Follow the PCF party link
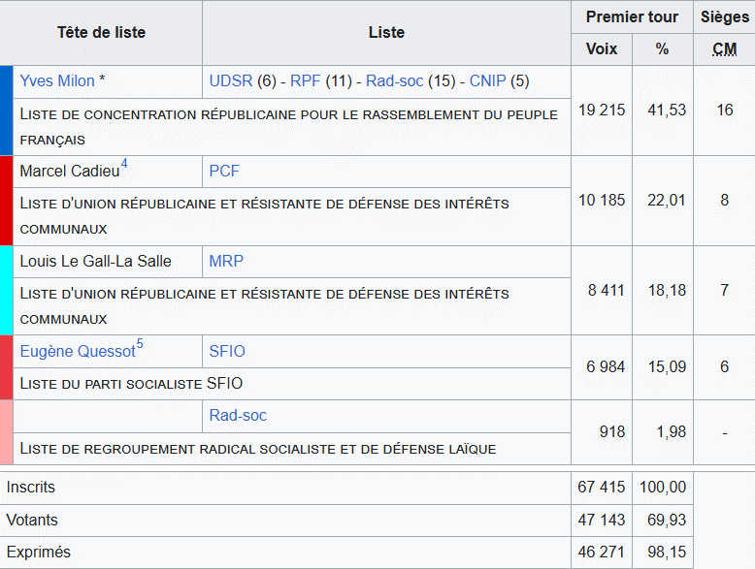 pyautogui.click(x=224, y=172)
